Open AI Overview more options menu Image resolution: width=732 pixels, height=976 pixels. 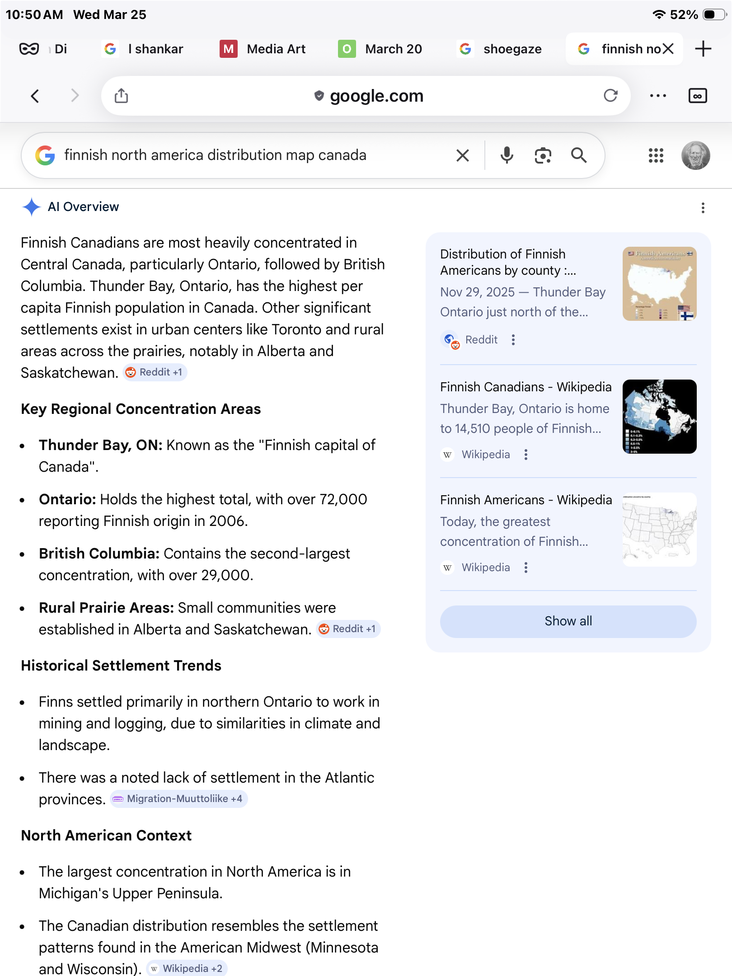coord(703,208)
